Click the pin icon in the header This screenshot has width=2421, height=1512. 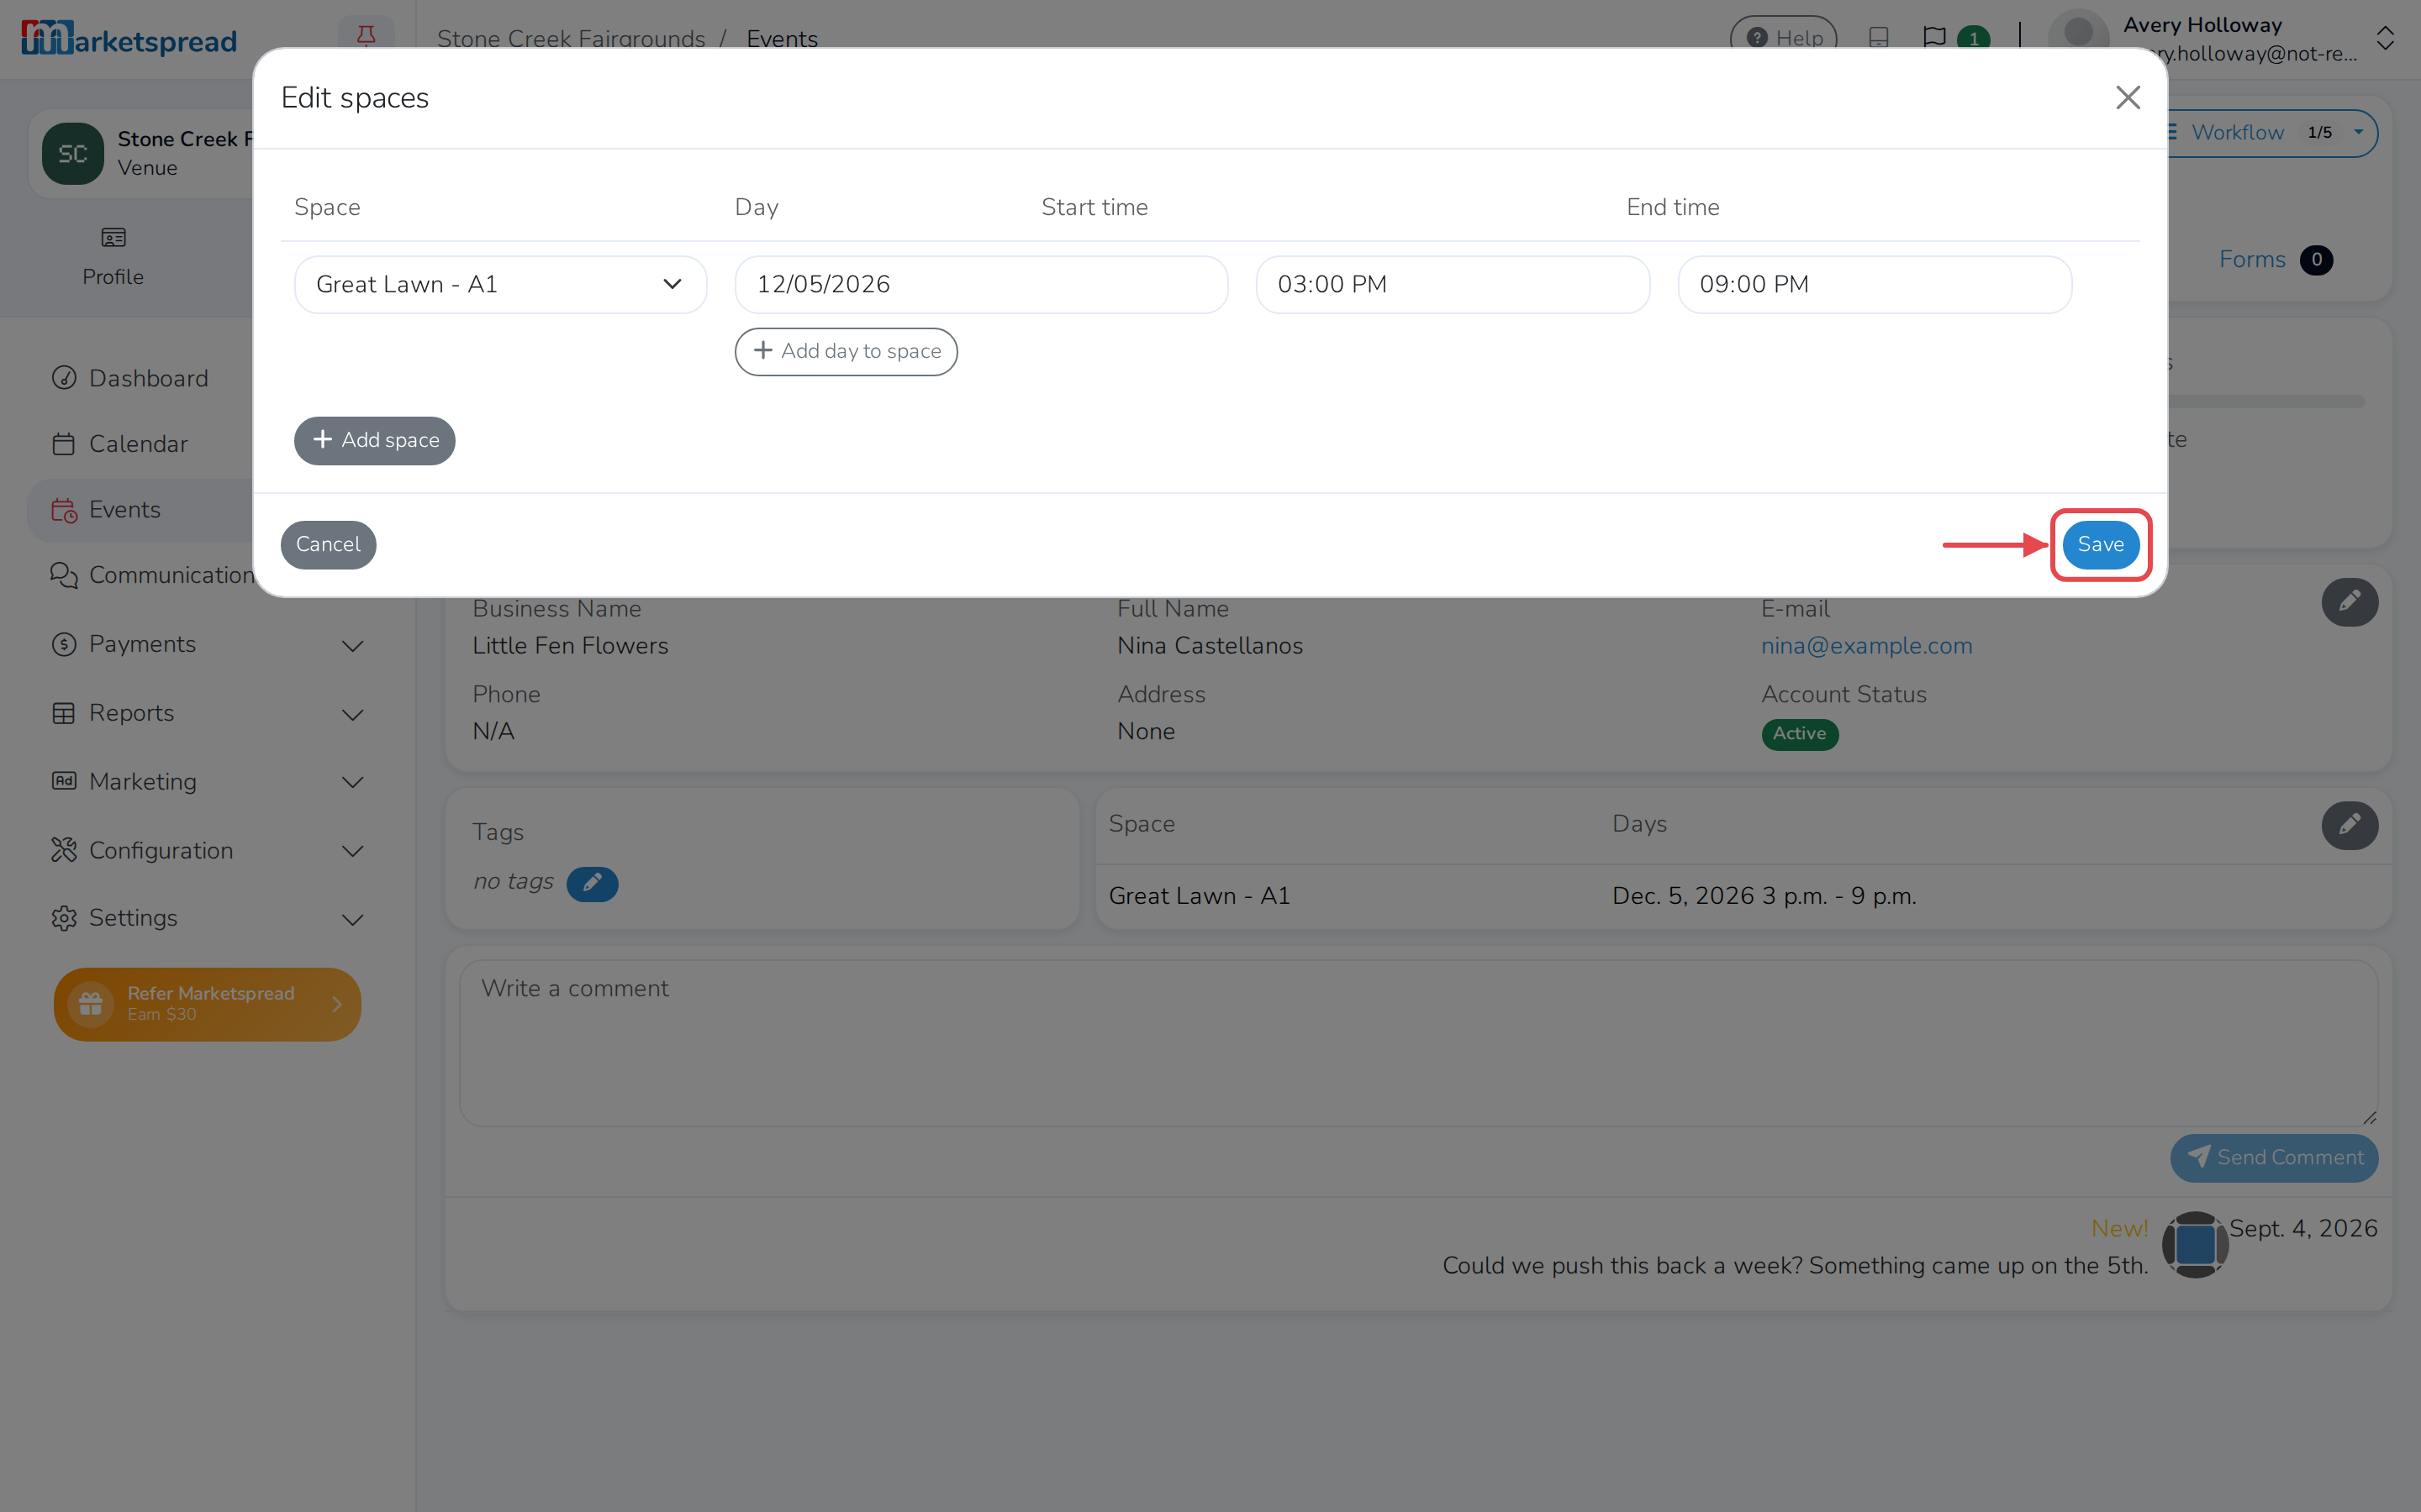367,35
